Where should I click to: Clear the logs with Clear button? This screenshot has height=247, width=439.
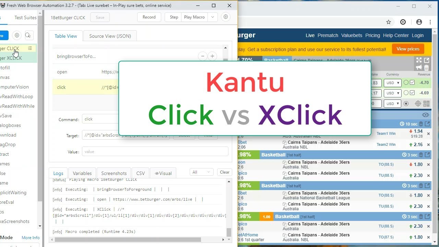225,172
